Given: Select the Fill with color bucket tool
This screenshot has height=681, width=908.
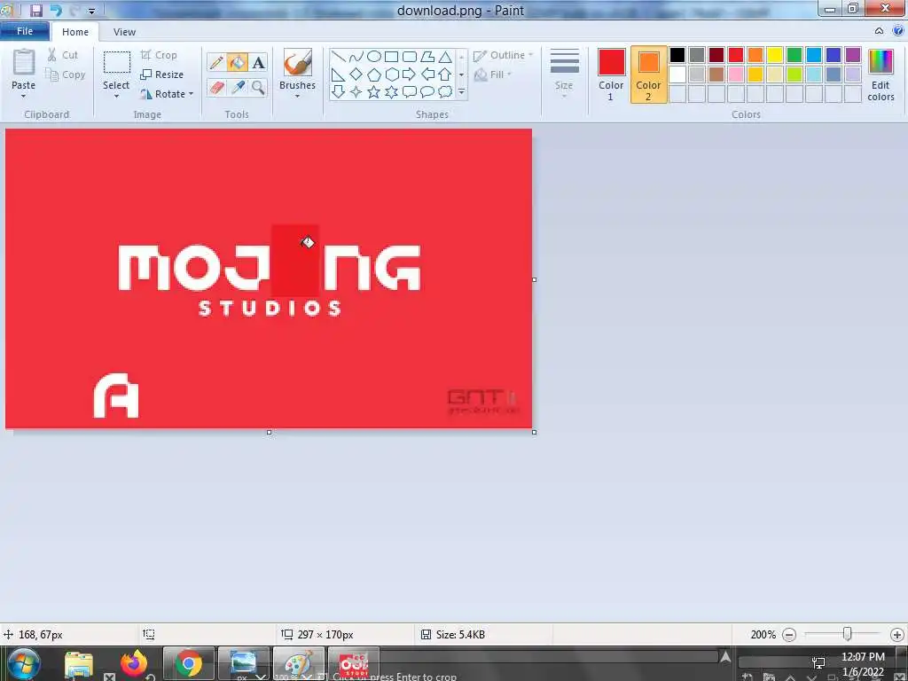Looking at the screenshot, I should pyautogui.click(x=238, y=63).
